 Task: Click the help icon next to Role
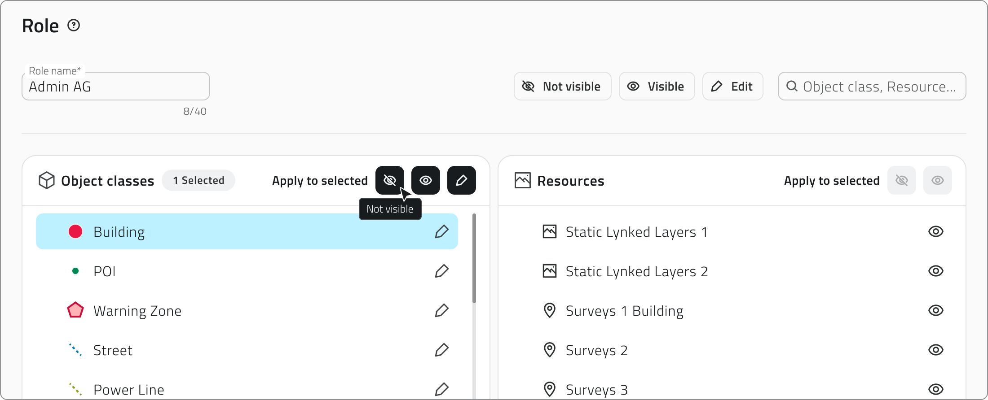[74, 26]
